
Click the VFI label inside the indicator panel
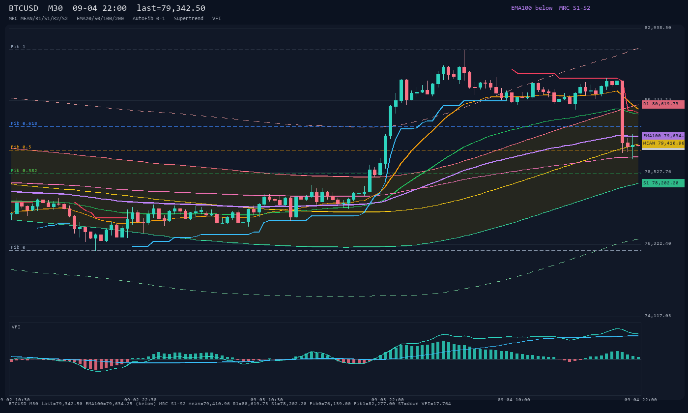click(16, 327)
